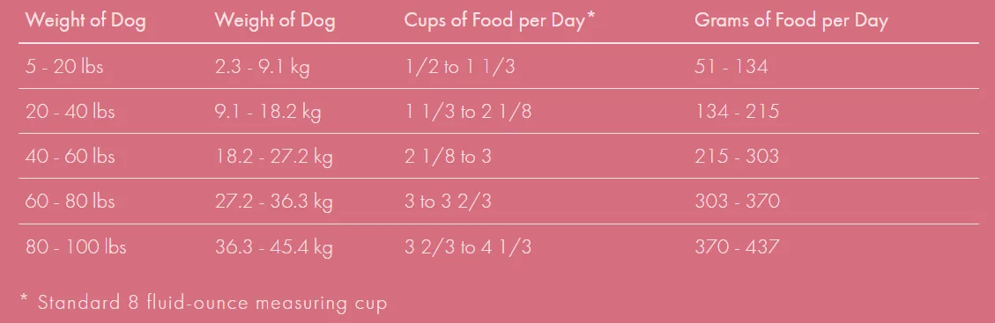The image size is (995, 323).
Task: Click the first Weight of Dog header
Action: tap(85, 20)
